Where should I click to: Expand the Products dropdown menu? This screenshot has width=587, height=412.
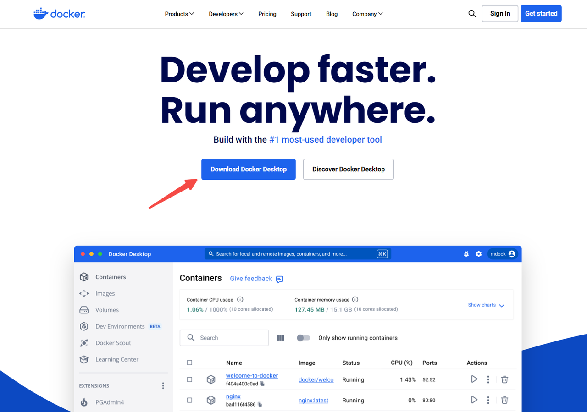tap(179, 14)
